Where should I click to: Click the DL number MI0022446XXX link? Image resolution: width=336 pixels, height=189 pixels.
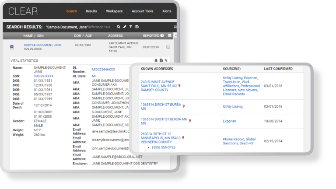pyautogui.click(x=104, y=70)
